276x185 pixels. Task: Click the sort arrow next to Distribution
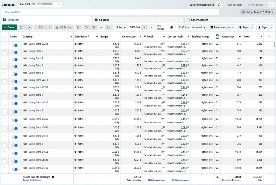tap(88, 36)
